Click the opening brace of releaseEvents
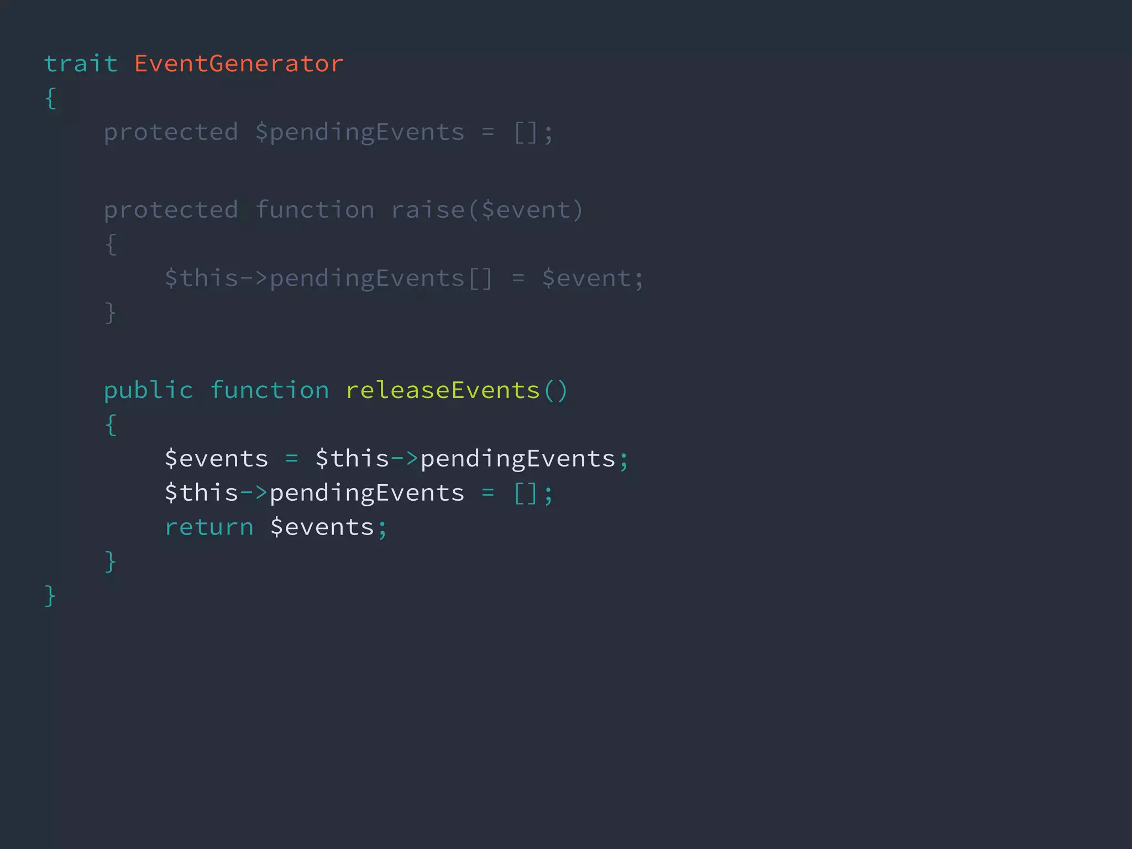 click(111, 425)
